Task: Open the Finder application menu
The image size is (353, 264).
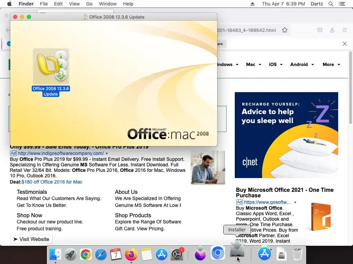Action: (x=26, y=4)
